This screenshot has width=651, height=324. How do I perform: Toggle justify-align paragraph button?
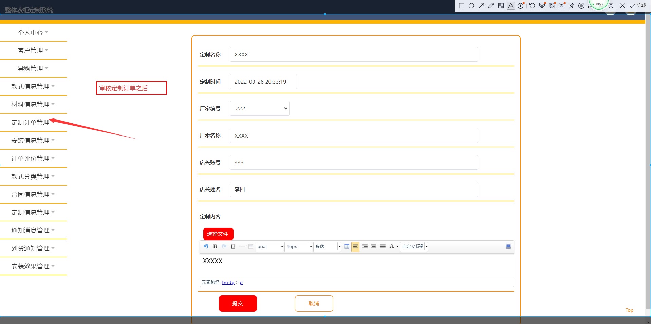[383, 247]
